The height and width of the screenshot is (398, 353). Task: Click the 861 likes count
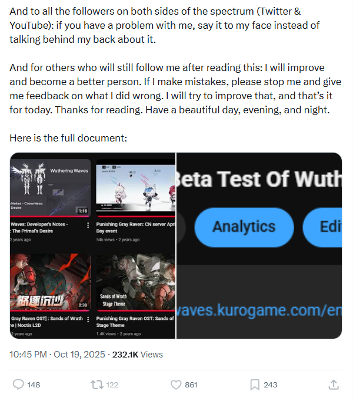(x=191, y=385)
